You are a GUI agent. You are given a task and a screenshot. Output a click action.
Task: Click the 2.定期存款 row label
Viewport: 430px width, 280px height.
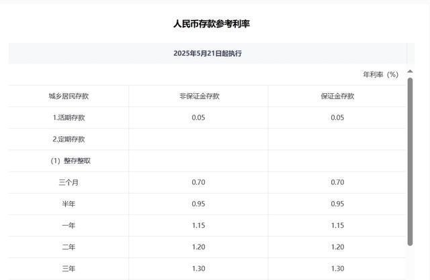69,139
